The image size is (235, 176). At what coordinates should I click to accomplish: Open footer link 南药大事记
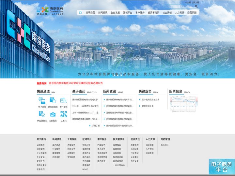pos(42,165)
